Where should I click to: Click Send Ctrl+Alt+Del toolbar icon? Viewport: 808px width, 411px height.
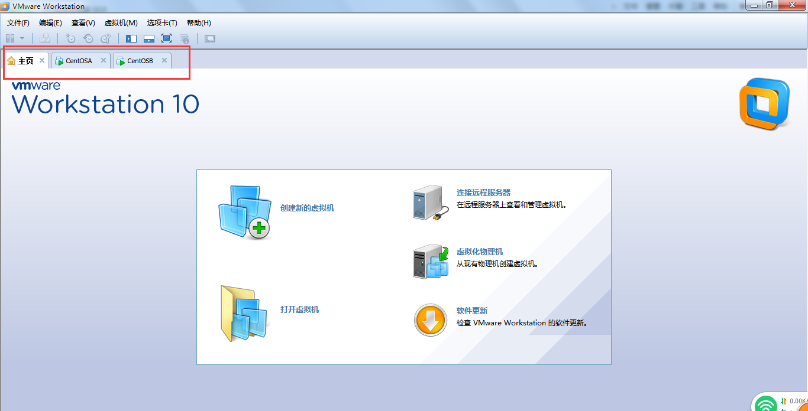[x=45, y=38]
